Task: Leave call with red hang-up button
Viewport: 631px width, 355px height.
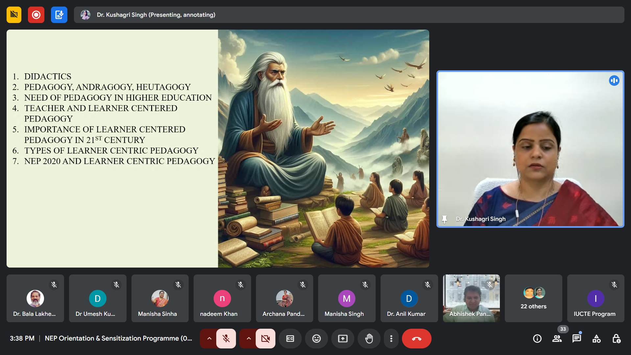Action: tap(416, 339)
